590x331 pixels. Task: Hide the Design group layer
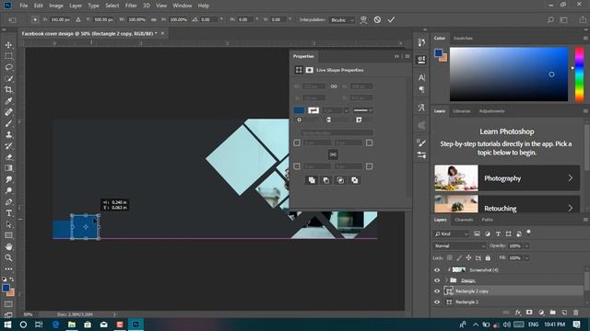[x=437, y=280]
